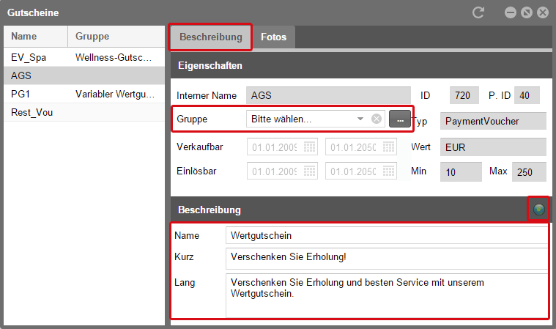Click the Lang description text area
556x329 pixels.
coord(386,295)
